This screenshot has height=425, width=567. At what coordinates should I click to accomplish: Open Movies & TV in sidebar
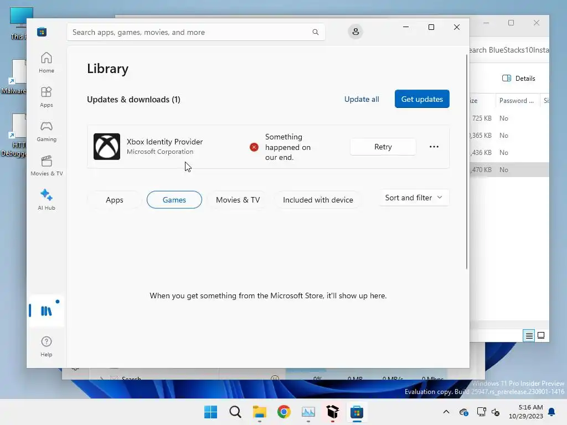point(47,166)
